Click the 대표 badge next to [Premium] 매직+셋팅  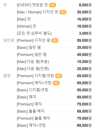pyautogui.click(x=56, y=83)
